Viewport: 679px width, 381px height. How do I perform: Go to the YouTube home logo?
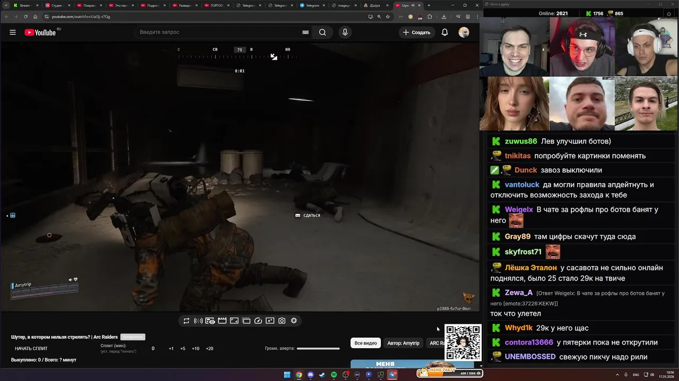click(x=40, y=32)
